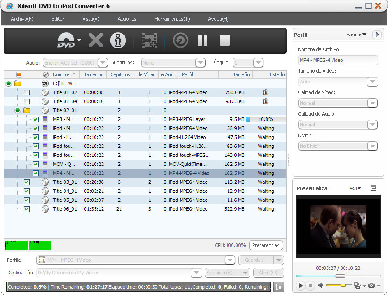The image size is (388, 295).
Task: Open the Ayuda(H) menu
Action: point(218,19)
